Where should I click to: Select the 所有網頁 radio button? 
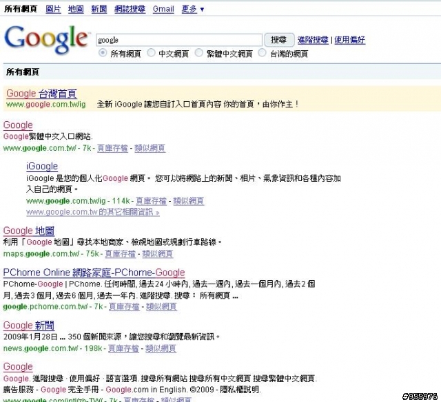point(103,53)
